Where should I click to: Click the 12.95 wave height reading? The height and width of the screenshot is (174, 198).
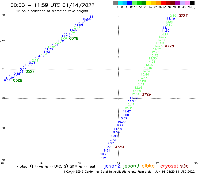[139, 88]
